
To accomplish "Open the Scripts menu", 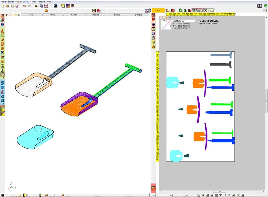I will 33,2.
